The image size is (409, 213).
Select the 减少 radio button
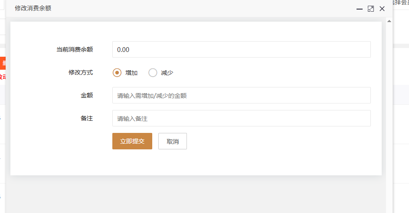pyautogui.click(x=153, y=73)
